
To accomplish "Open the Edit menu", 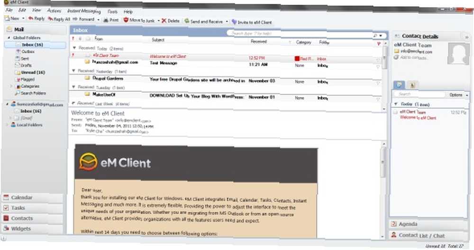I will click(x=22, y=10).
